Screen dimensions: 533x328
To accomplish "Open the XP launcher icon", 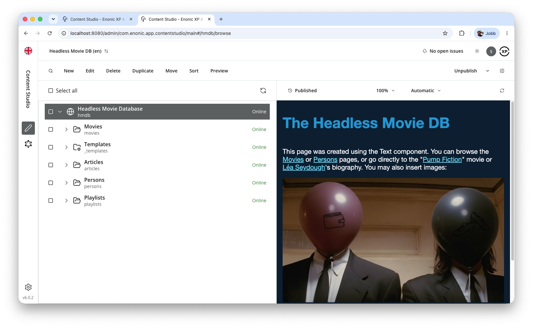I will pyautogui.click(x=504, y=51).
